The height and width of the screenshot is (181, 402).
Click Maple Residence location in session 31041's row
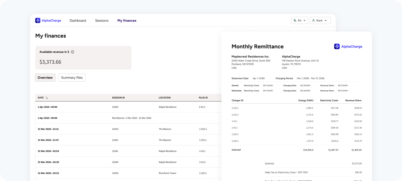(167, 151)
